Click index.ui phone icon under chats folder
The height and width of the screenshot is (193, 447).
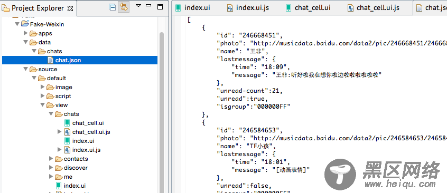pos(67,141)
